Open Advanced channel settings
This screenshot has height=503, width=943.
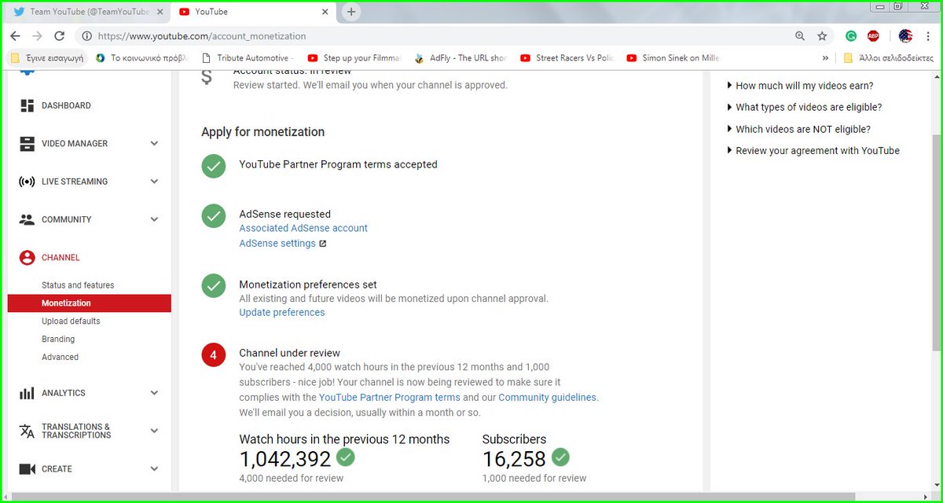tap(60, 358)
